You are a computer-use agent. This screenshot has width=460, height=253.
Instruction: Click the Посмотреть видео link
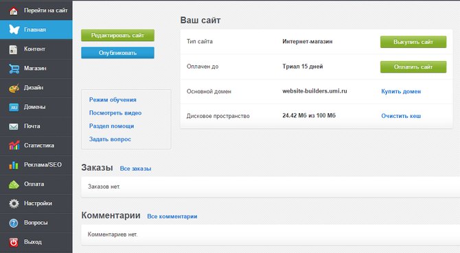[x=115, y=113]
